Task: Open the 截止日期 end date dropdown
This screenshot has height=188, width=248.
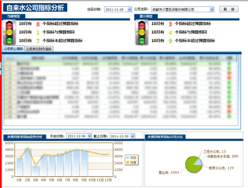Action: point(132,136)
